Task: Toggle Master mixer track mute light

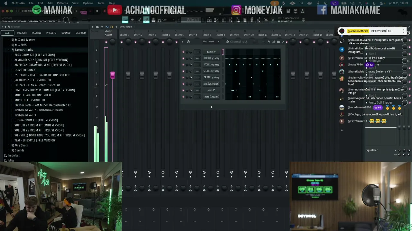Action: (106, 42)
